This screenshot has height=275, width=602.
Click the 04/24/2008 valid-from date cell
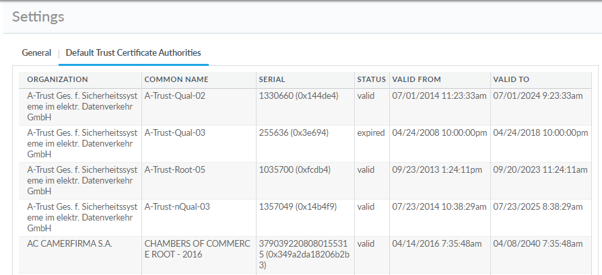[x=439, y=133]
